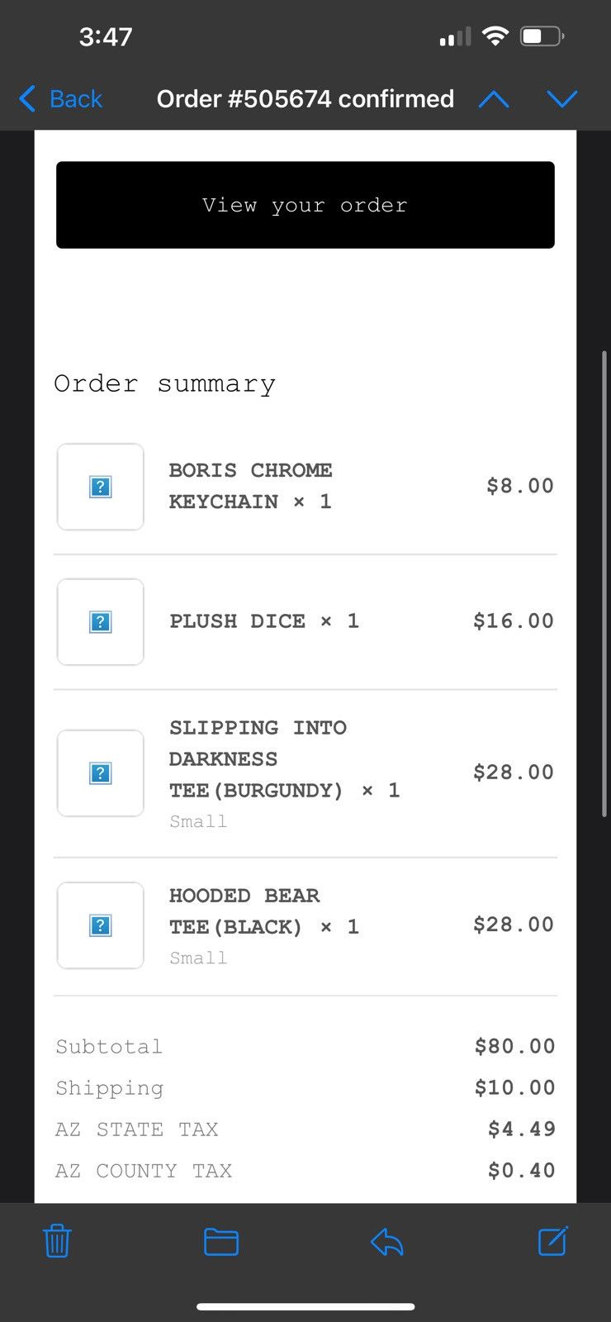Tap the Wi-Fi status icon
Screen dimensions: 611x1322
click(x=495, y=36)
